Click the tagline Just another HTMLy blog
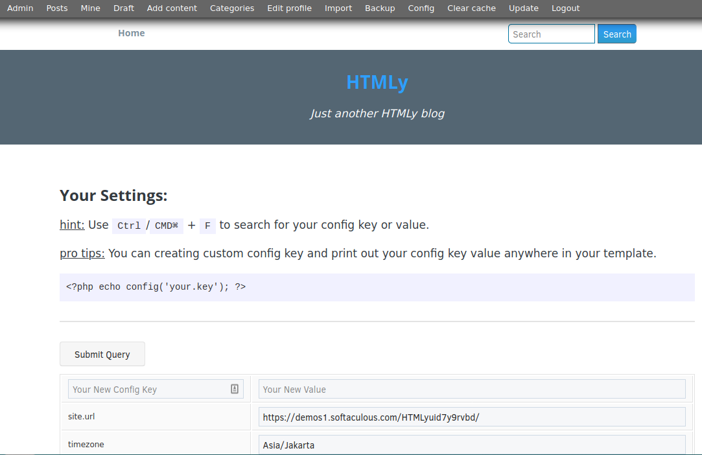 click(377, 113)
